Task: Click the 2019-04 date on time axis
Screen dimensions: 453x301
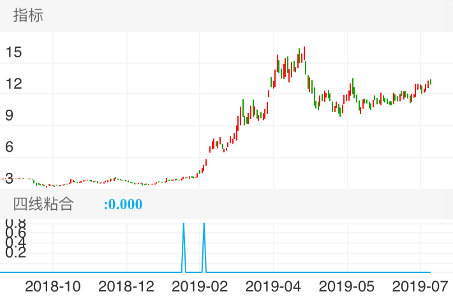Action: pos(274,286)
